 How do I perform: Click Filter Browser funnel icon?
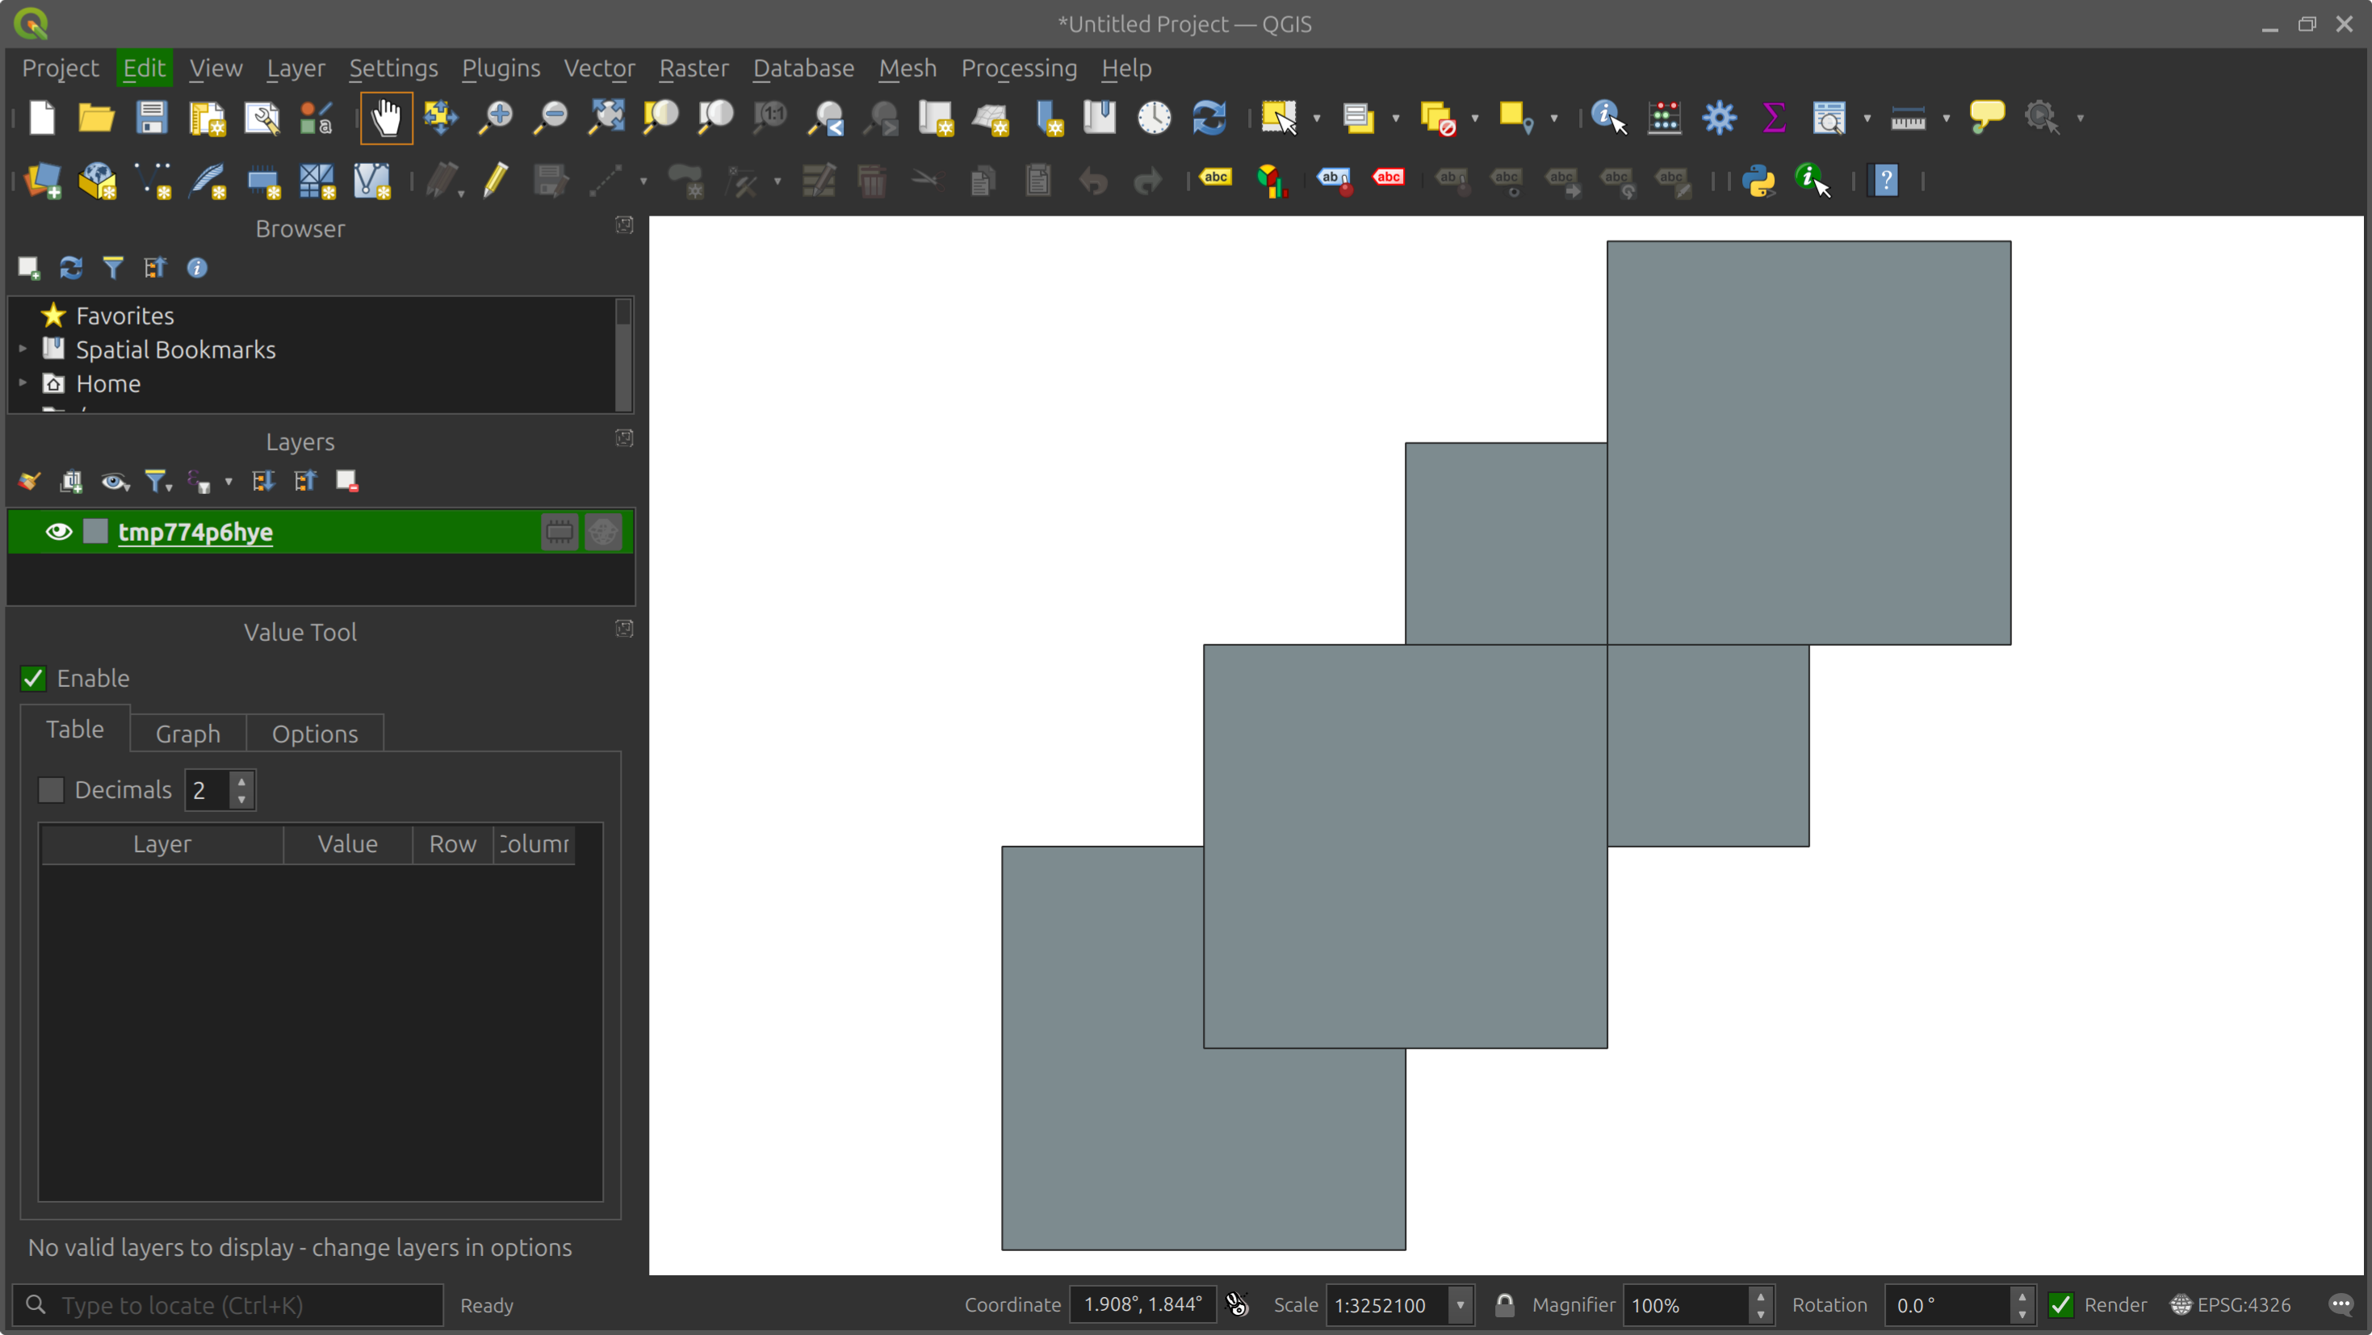tap(113, 268)
